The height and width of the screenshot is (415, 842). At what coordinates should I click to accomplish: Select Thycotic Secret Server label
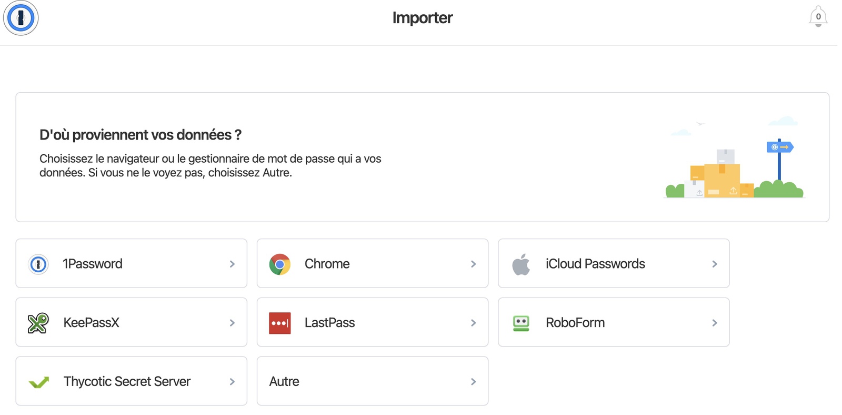point(127,381)
